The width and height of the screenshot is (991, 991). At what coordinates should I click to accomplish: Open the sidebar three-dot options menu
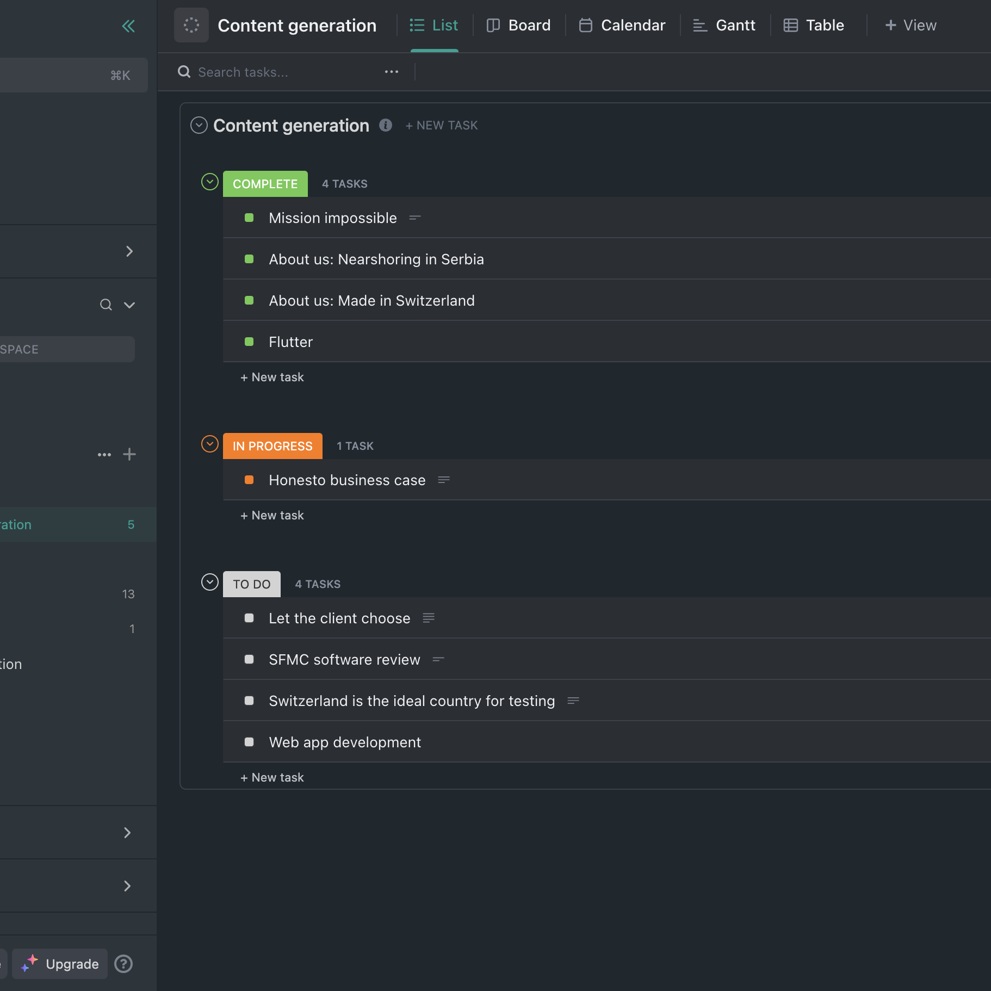(x=104, y=455)
